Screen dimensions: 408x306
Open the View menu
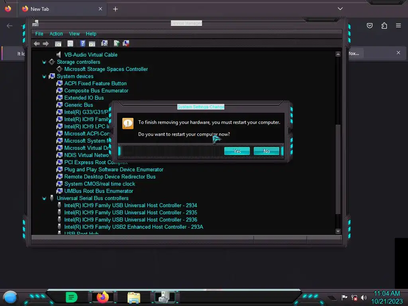coord(74,34)
